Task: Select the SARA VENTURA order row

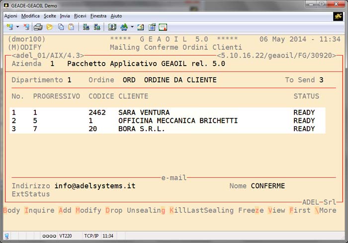Action: (x=144, y=112)
